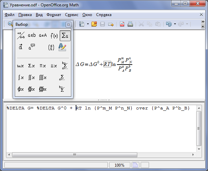Select the Unary/Binary operators category icon

pos(21,35)
